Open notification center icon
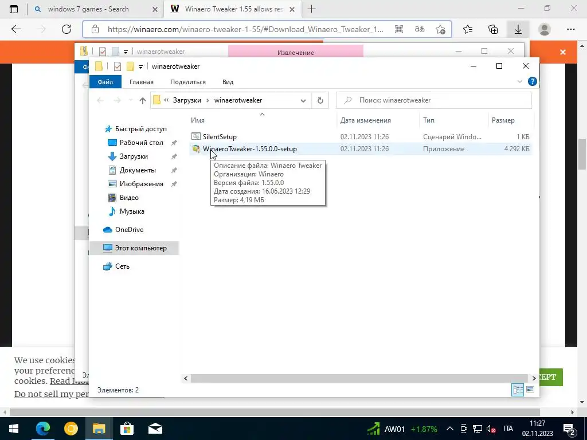 point(569,429)
